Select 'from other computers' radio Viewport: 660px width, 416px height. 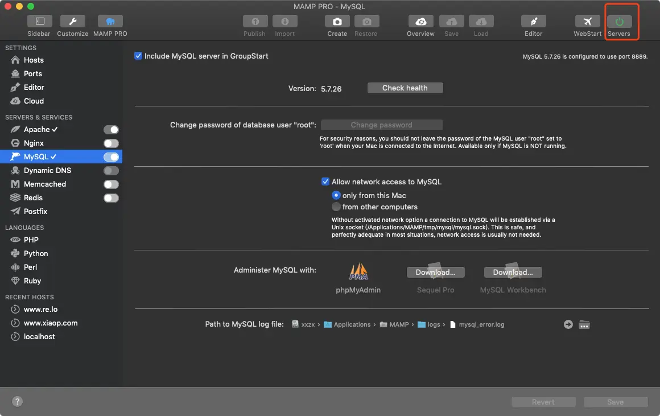click(336, 207)
